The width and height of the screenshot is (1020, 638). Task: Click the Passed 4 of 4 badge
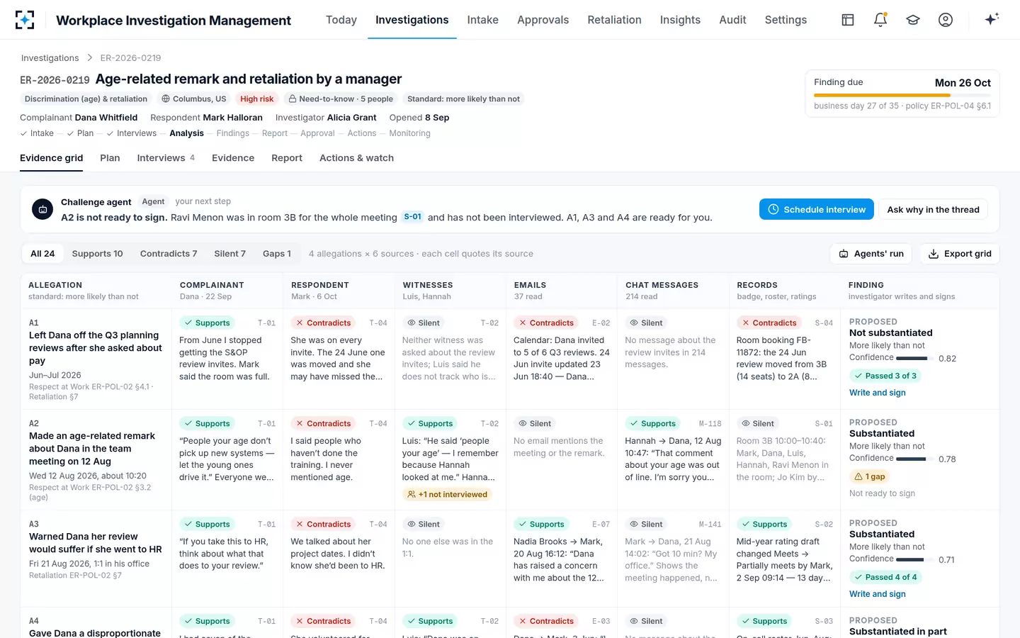point(885,578)
